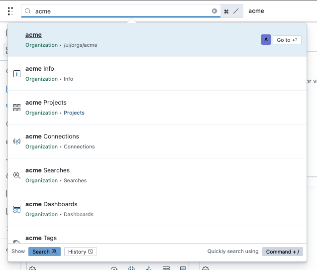Image resolution: width=317 pixels, height=270 pixels.
Task: Click the acme Searches magnifier icon
Action: 17,175
